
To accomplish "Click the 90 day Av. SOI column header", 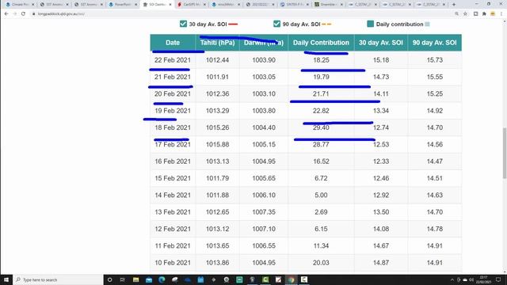I will point(435,43).
